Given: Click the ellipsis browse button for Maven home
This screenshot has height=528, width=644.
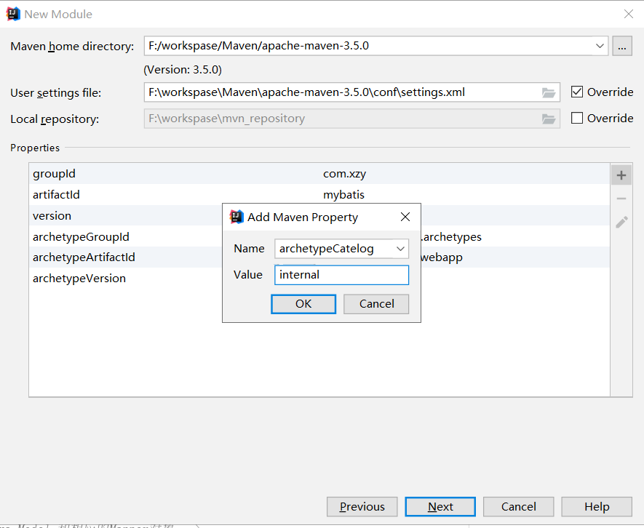Looking at the screenshot, I should 622,46.
